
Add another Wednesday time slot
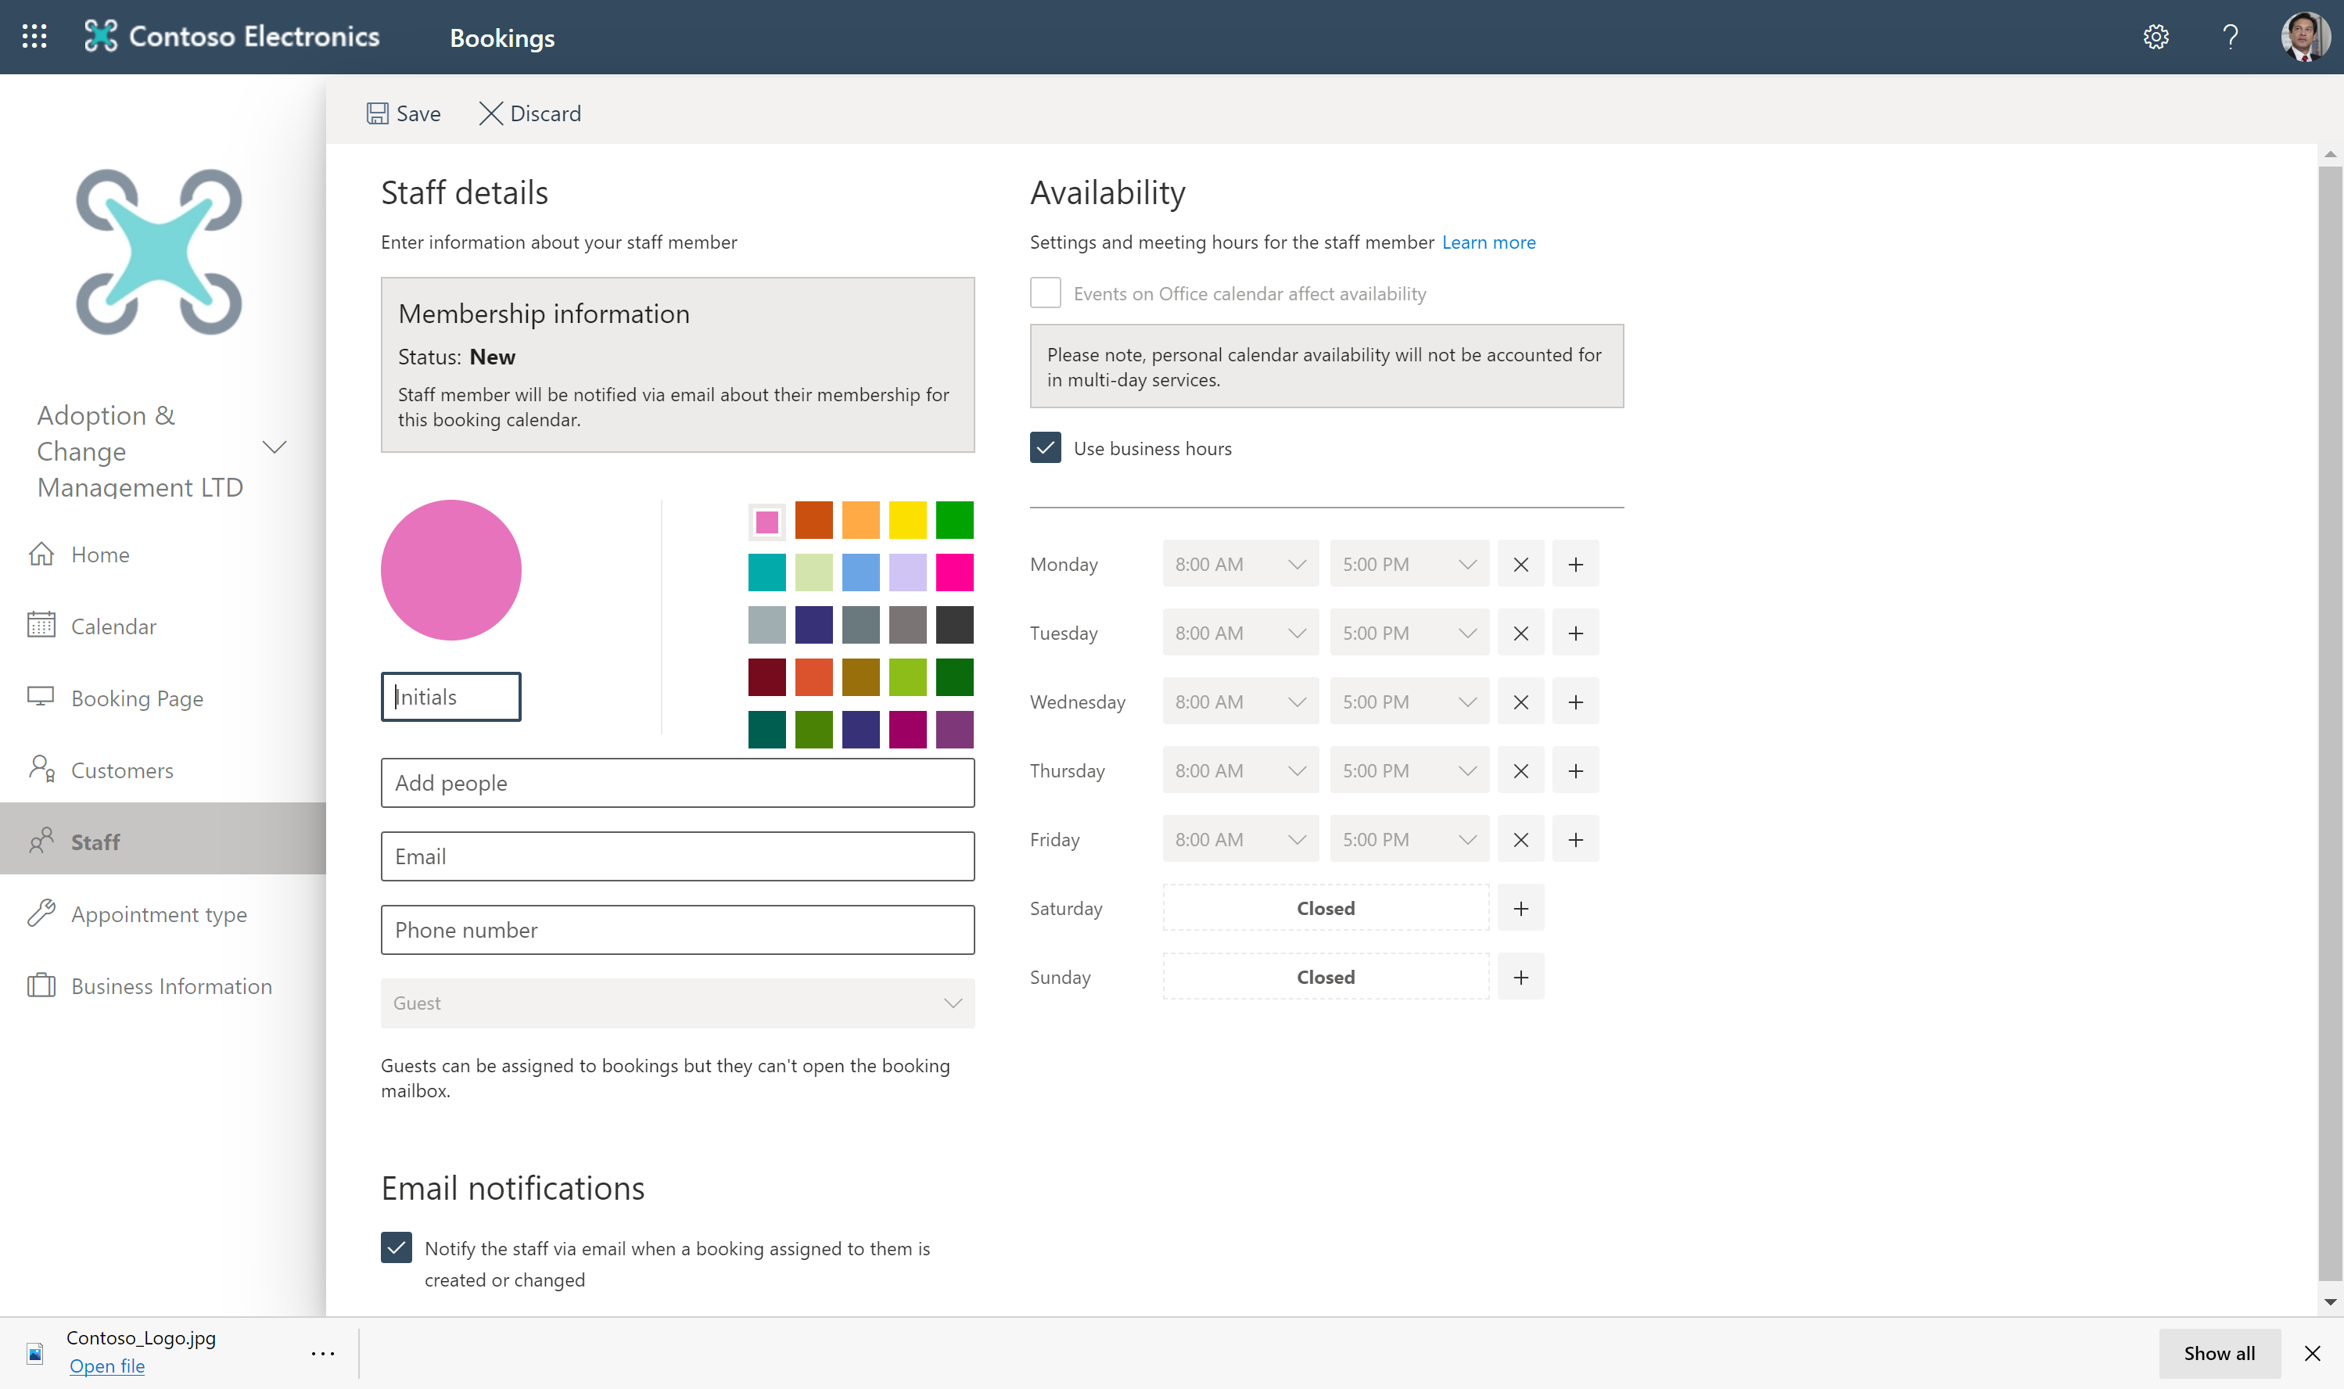(1576, 702)
